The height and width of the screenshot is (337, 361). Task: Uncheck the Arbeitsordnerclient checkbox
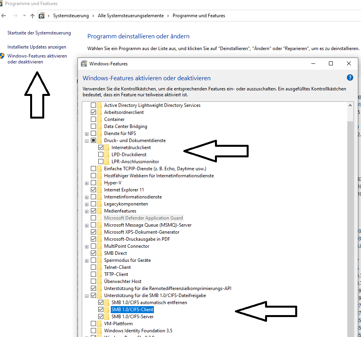click(x=93, y=112)
